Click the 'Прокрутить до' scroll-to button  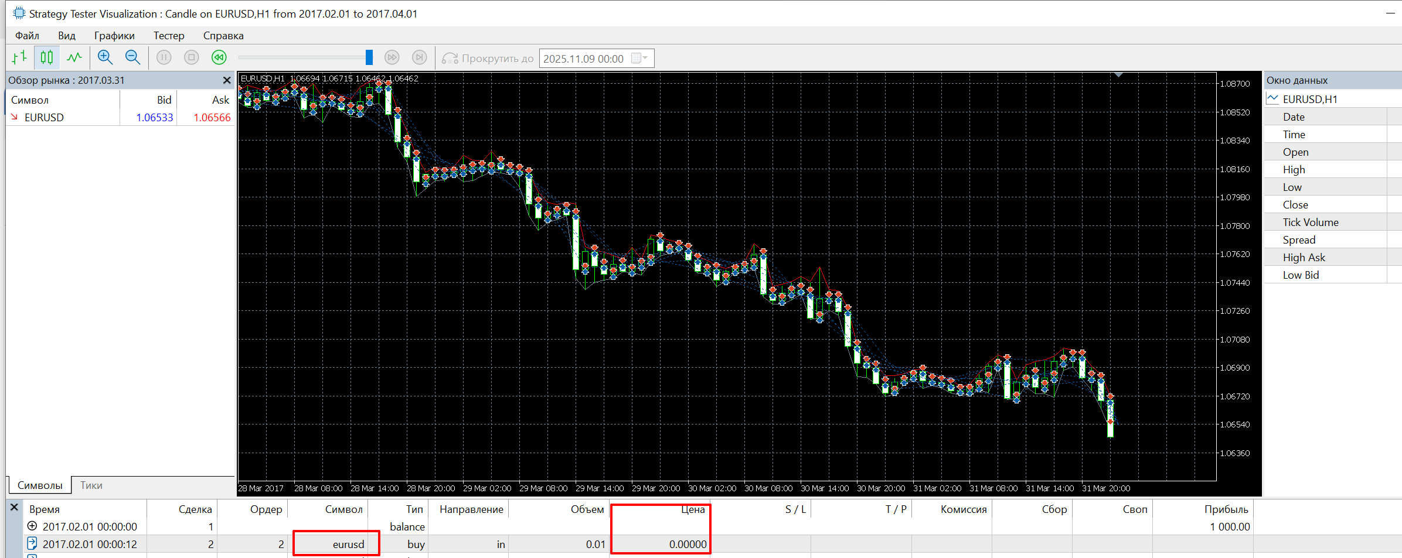pyautogui.click(x=488, y=59)
